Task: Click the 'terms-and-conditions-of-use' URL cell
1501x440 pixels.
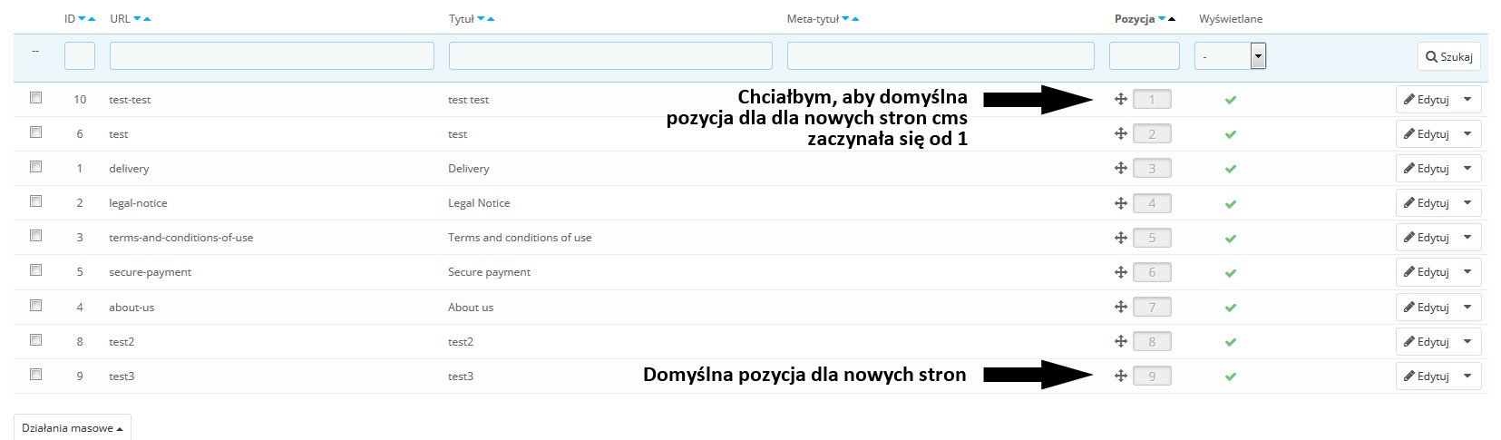Action: (x=181, y=238)
